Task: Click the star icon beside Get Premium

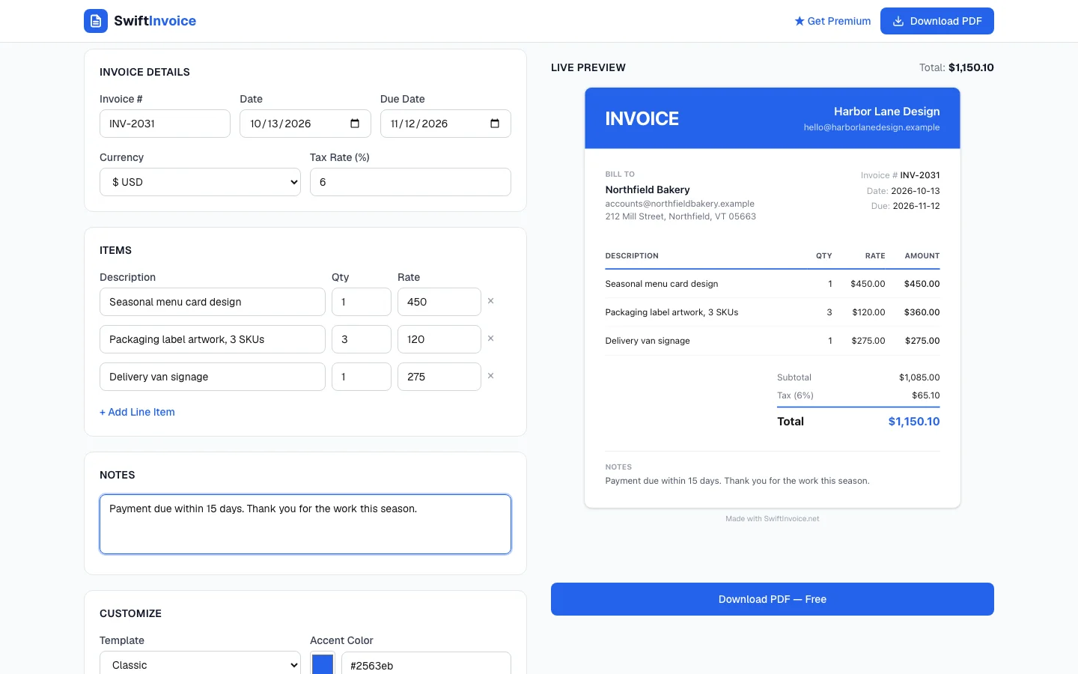Action: click(x=800, y=21)
